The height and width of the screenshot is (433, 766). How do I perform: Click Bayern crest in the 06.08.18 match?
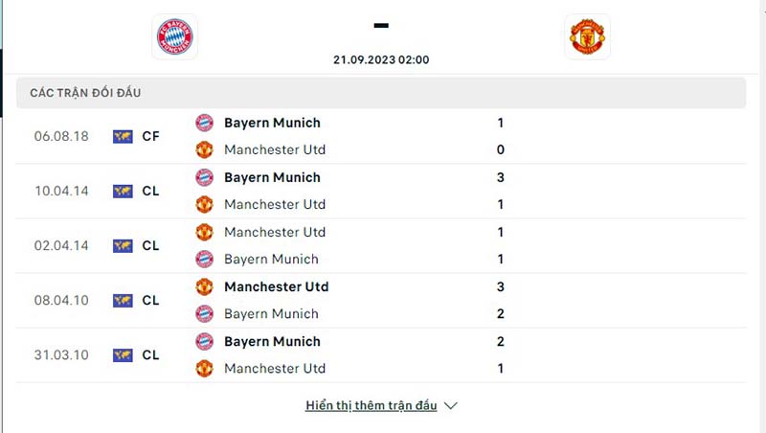click(204, 123)
